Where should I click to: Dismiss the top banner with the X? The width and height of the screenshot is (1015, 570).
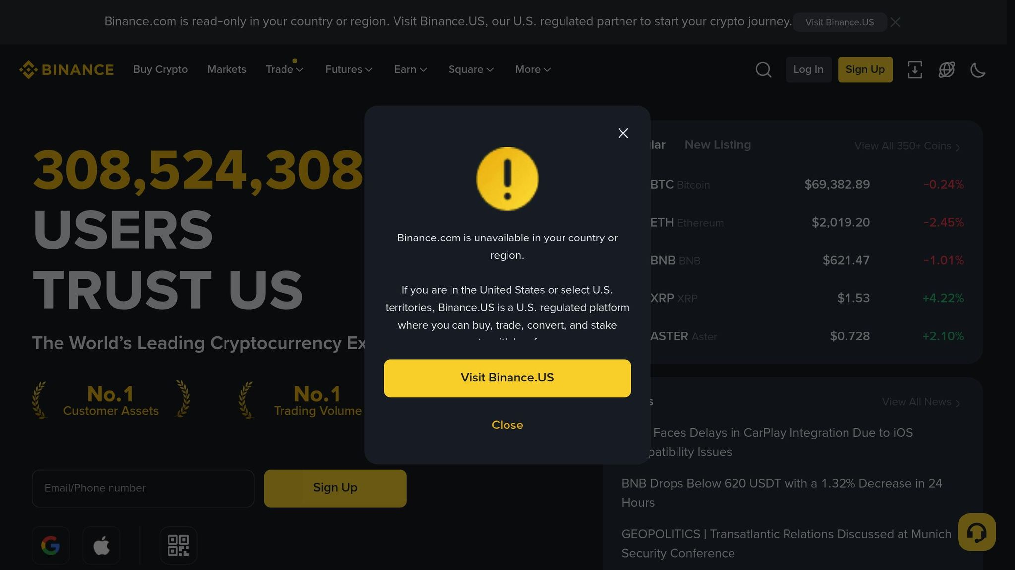(x=895, y=22)
